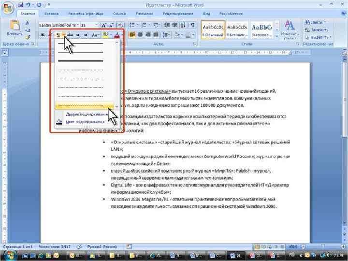The width and height of the screenshot is (348, 261).
Task: Decrease paragraph indent
Action: click(x=167, y=25)
